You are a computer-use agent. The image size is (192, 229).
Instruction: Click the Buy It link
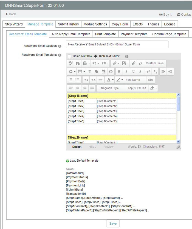(x=165, y=15)
